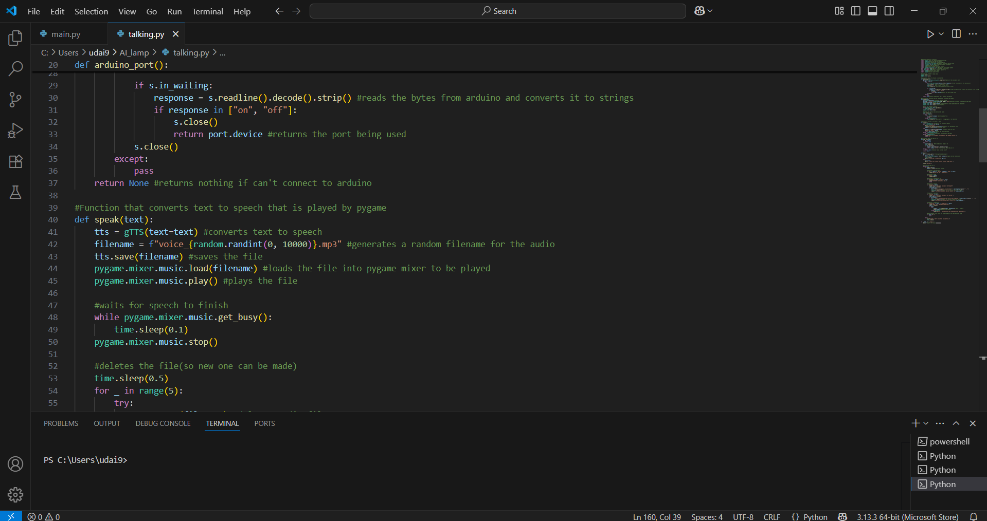Open the Search view in activity bar
987x521 pixels.
[x=15, y=68]
